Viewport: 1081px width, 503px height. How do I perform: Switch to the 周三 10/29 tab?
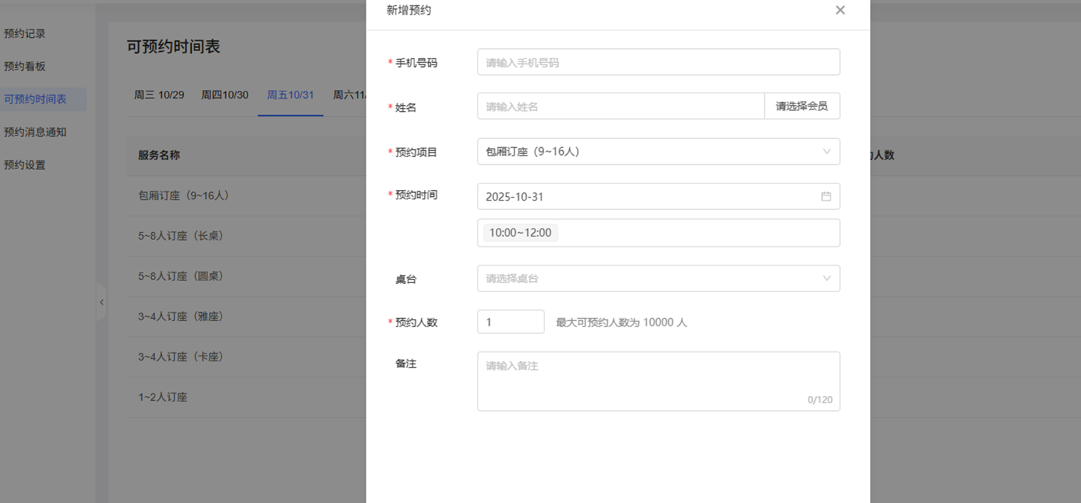pyautogui.click(x=159, y=95)
